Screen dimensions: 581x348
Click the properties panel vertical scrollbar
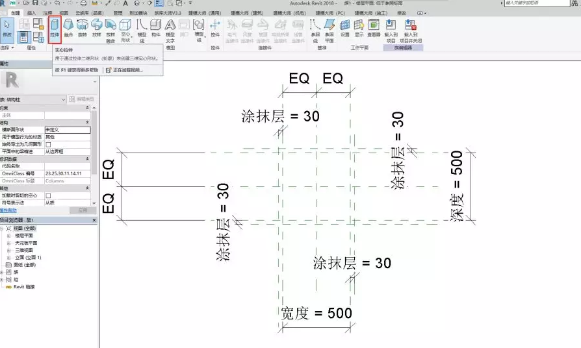[x=94, y=155]
